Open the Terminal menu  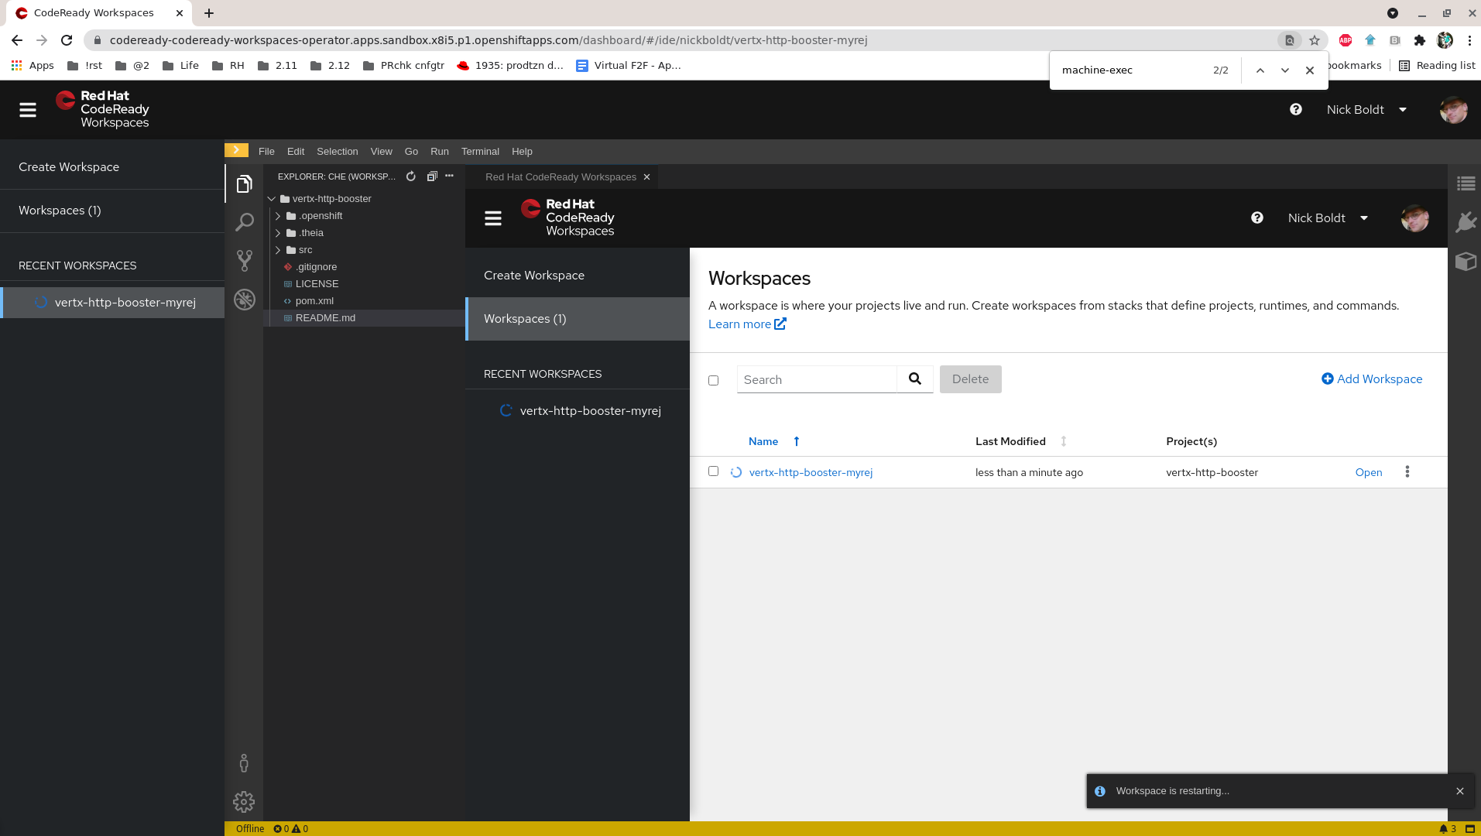point(480,152)
